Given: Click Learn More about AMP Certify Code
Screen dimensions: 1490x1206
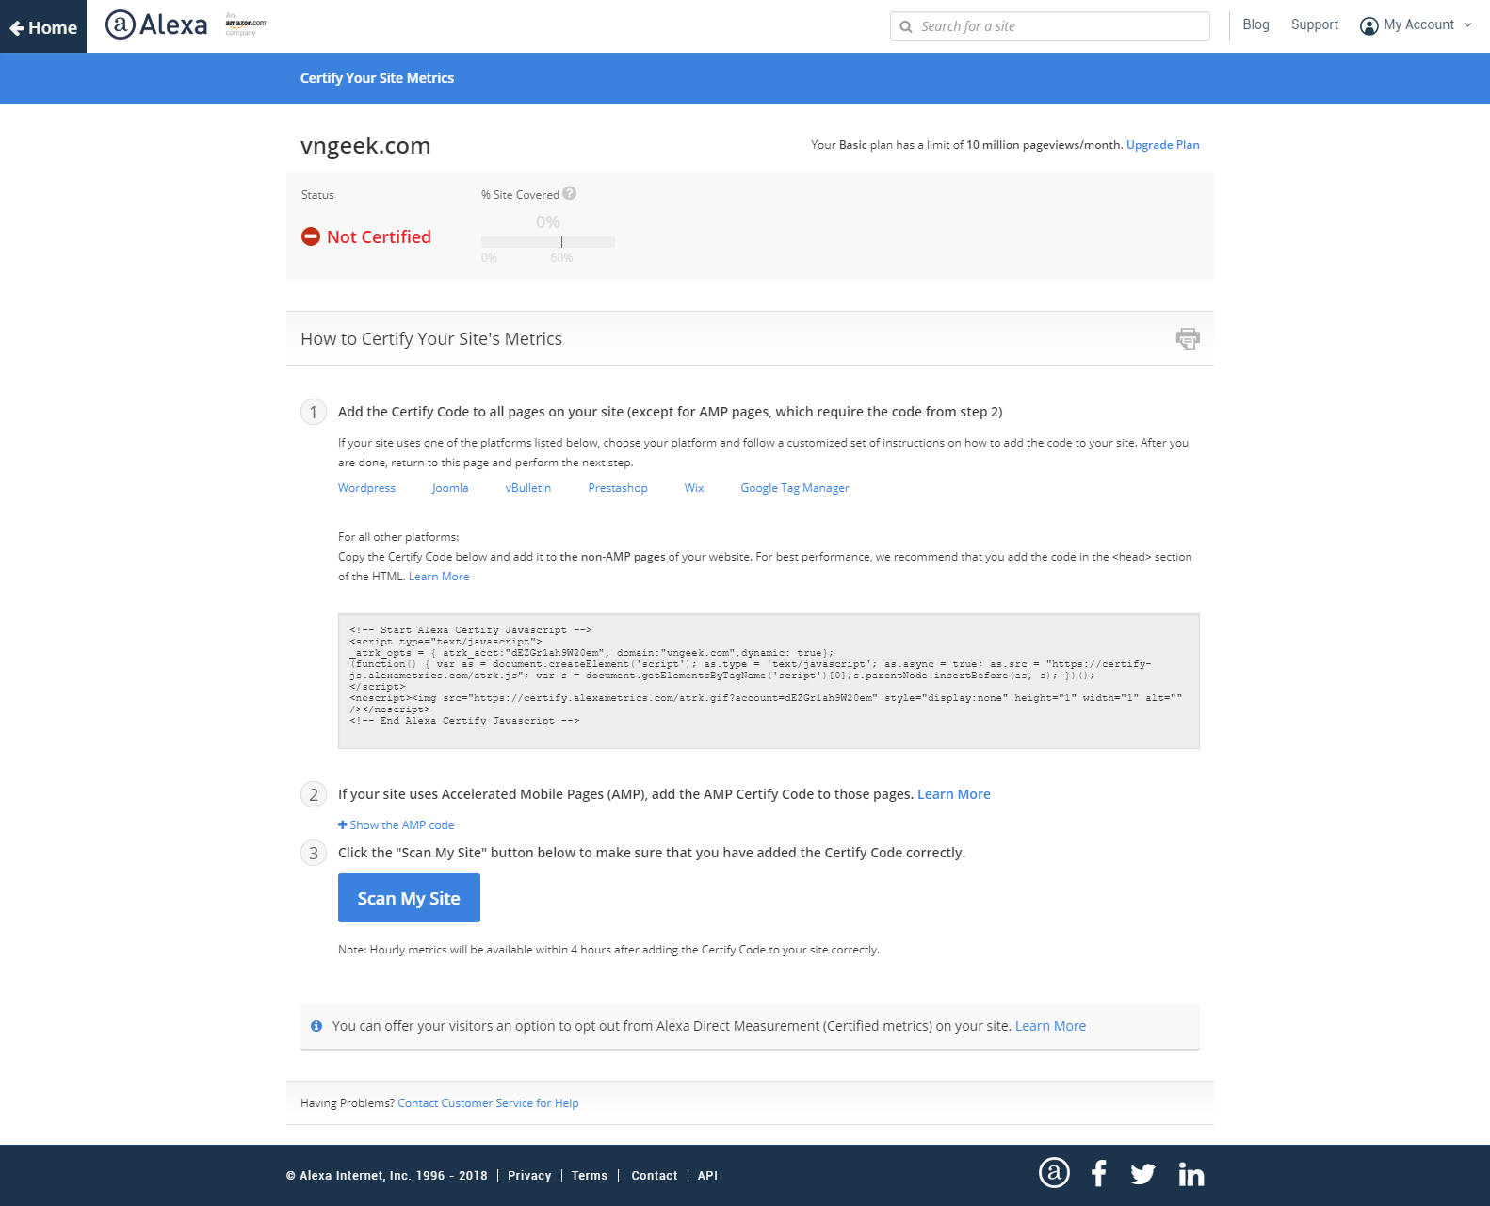Looking at the screenshot, I should point(954,794).
